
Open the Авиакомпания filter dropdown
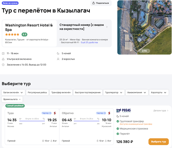[137, 92]
